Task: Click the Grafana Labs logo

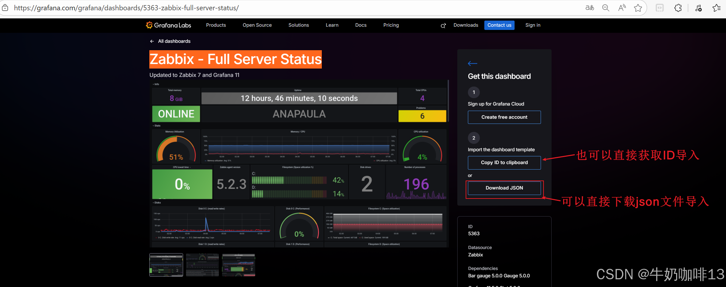Action: 168,25
